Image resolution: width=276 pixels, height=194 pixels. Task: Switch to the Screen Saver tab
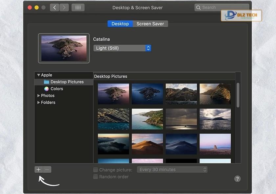tap(150, 24)
